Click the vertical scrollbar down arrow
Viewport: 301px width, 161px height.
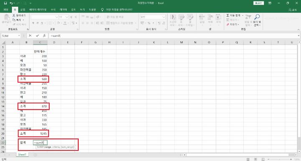(x=299, y=151)
